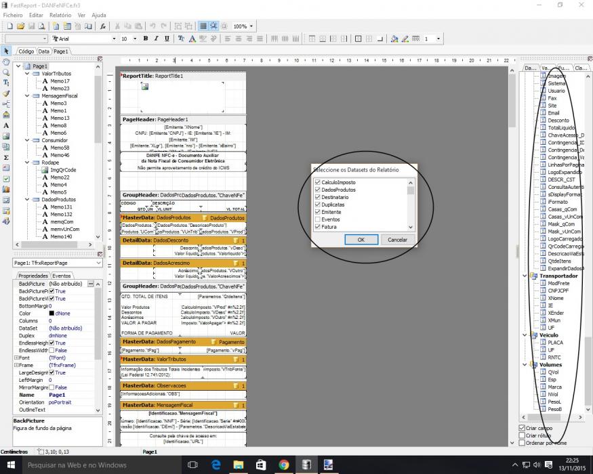This screenshot has height=474, width=593.
Task: Open background fill color bucket
Action: point(394,39)
